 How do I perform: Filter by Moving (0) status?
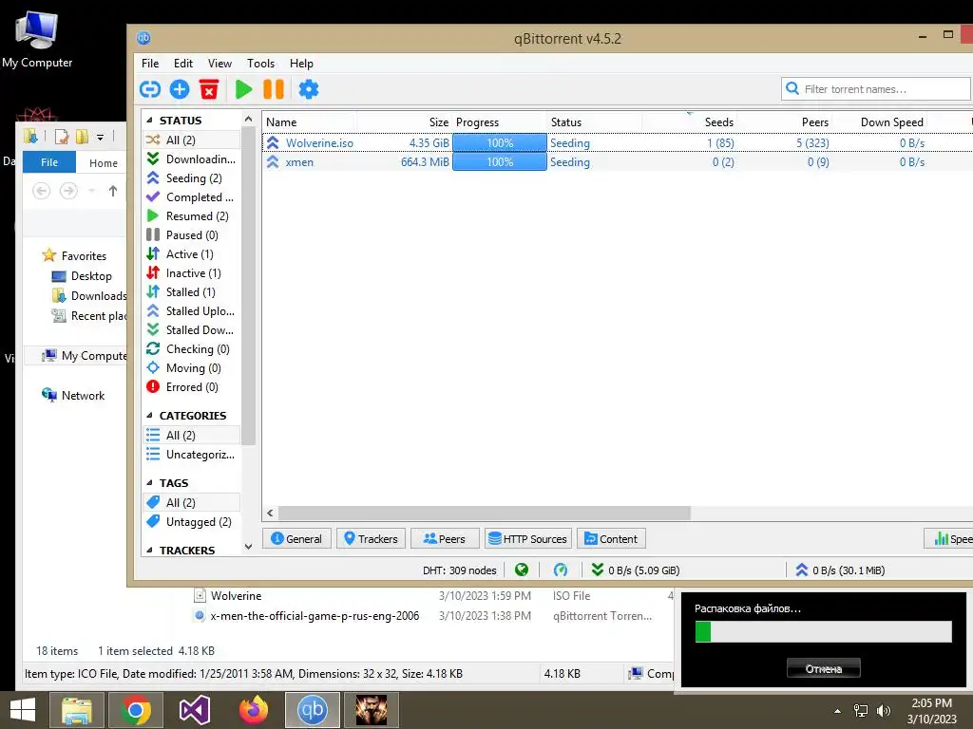coord(192,368)
